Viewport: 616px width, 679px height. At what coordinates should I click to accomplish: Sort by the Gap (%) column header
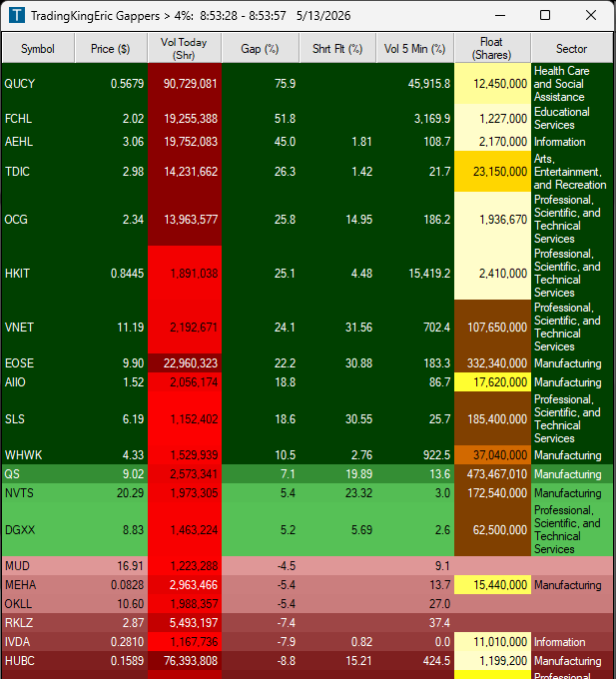[261, 49]
